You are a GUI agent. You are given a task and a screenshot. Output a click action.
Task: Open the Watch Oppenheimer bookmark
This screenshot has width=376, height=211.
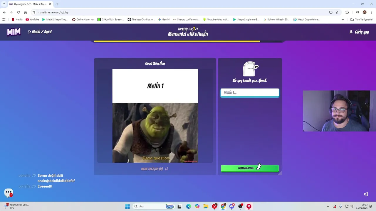coord(307,20)
